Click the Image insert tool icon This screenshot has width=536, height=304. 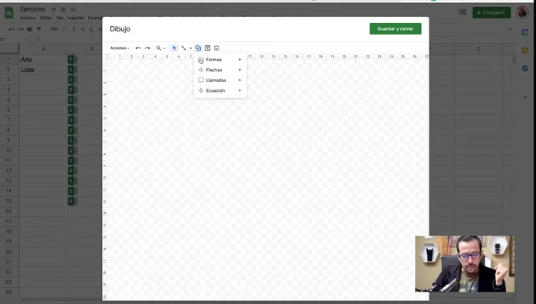point(216,48)
